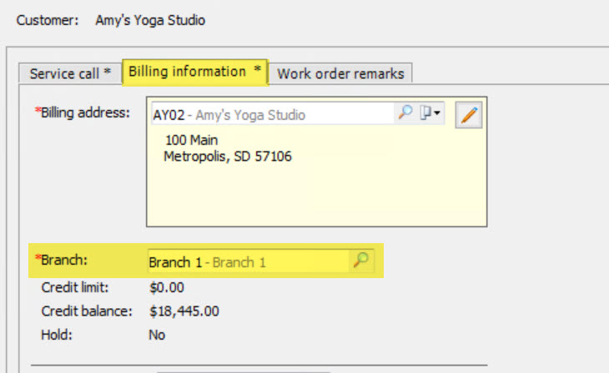Click empty area of billing address box
The image size is (609, 373).
(316, 194)
